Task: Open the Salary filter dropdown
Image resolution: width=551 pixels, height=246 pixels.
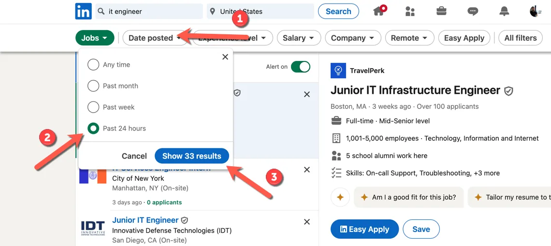Action: 299,38
